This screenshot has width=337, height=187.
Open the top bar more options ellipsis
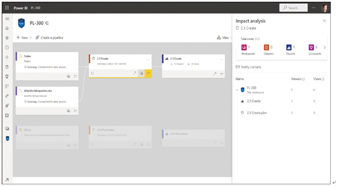(x=314, y=8)
